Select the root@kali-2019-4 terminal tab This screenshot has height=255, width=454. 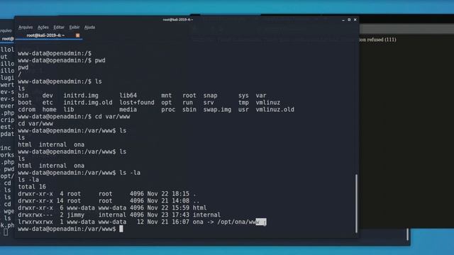coord(45,35)
